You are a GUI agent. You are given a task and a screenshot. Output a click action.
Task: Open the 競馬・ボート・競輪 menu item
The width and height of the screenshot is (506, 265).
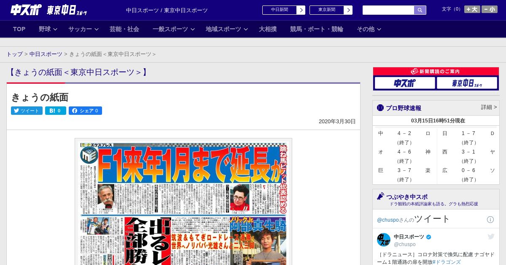pyautogui.click(x=317, y=29)
